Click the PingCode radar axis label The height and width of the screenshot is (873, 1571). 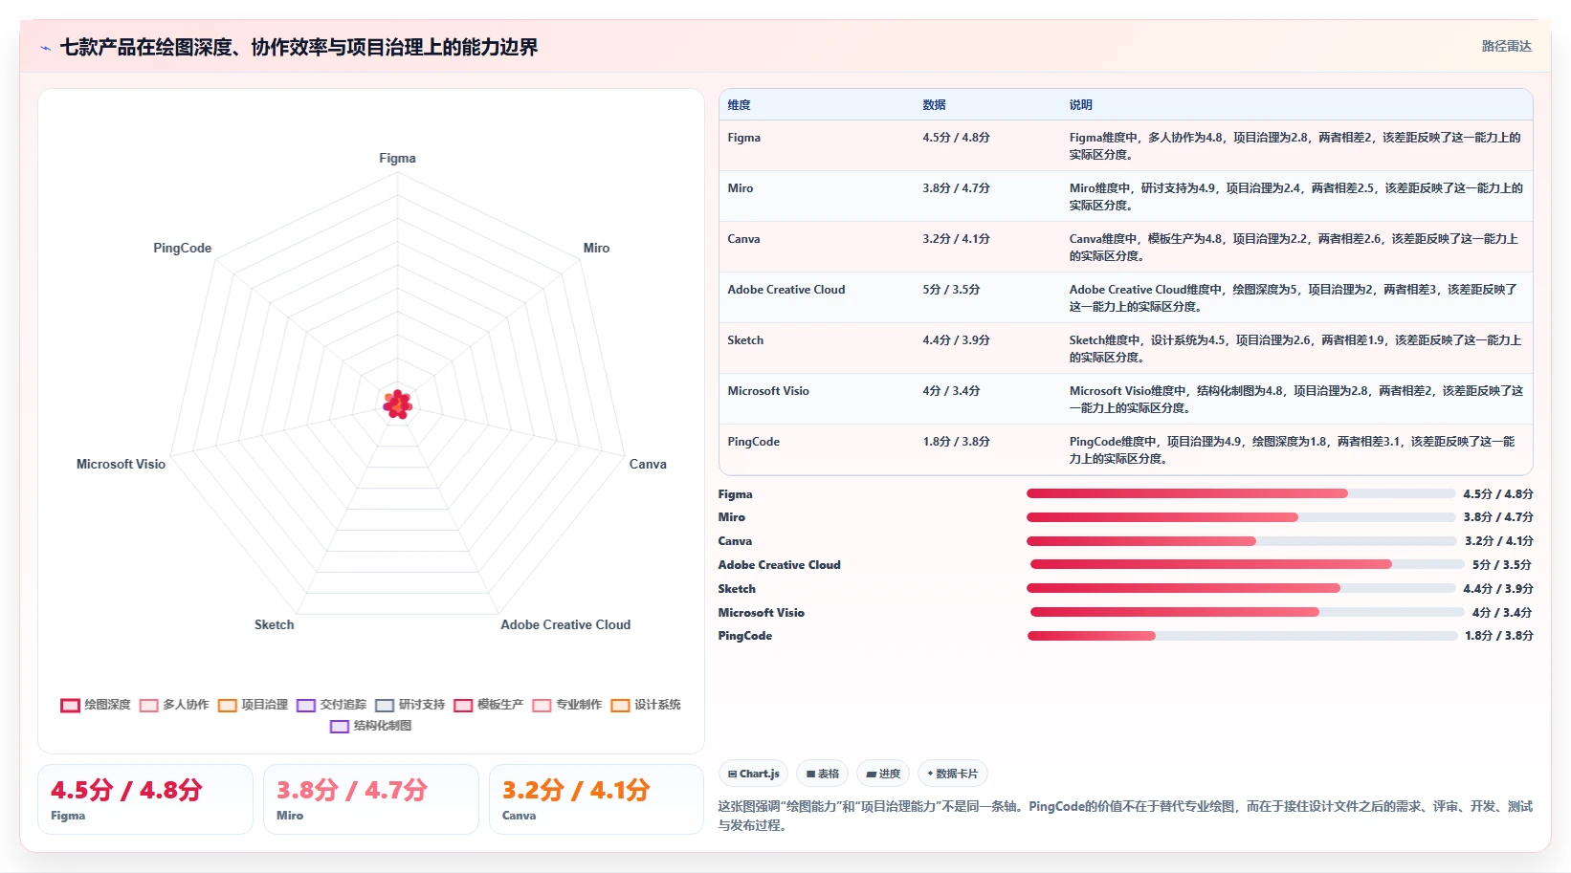(x=182, y=249)
